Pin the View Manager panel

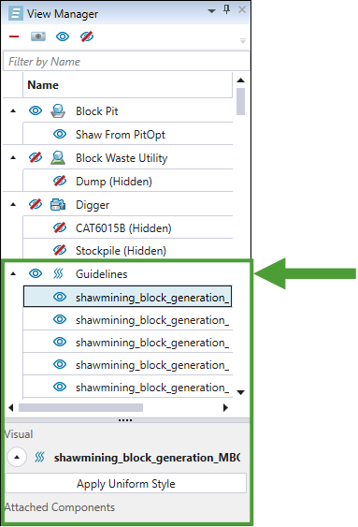coord(227,9)
